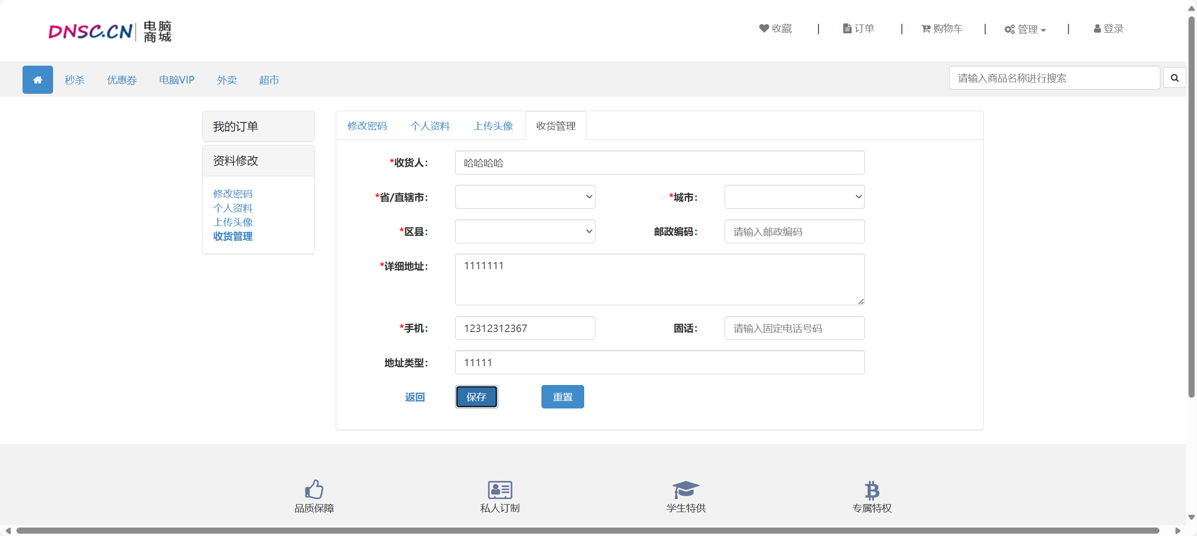Open the 城市 city dropdown

pos(794,197)
